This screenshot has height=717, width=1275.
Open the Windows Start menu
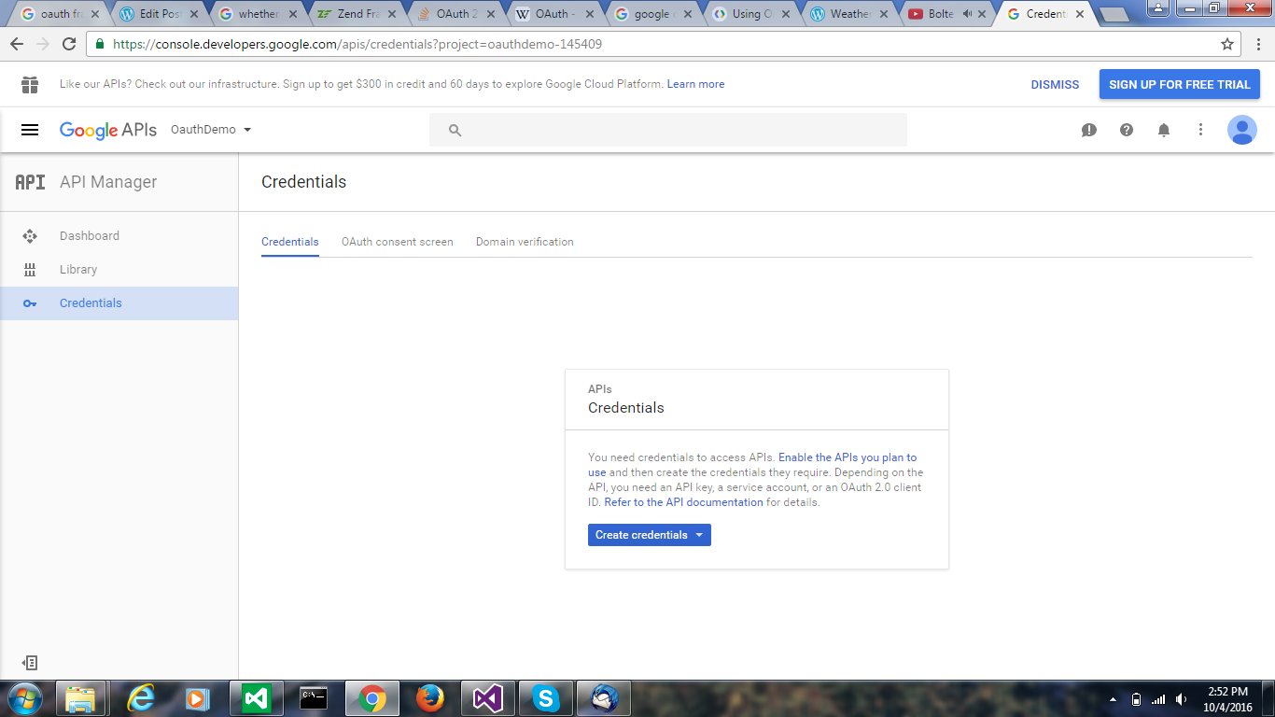click(23, 698)
